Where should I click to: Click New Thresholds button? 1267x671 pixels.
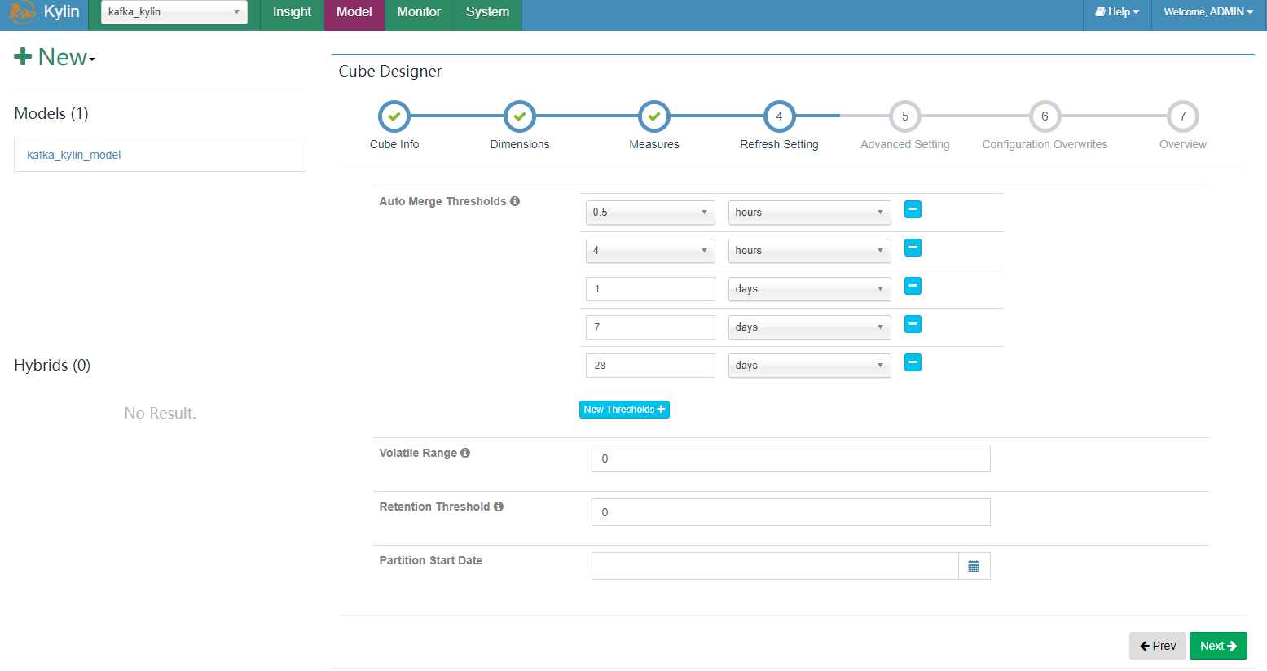624,410
